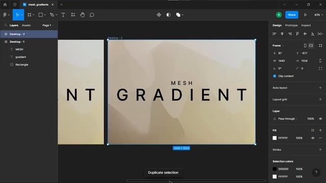Viewport: 326px width, 183px height.
Task: Open shape tools dropdown arrow
Action: (x=45, y=15)
